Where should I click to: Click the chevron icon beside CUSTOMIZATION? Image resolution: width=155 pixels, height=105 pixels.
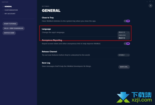point(3,10)
